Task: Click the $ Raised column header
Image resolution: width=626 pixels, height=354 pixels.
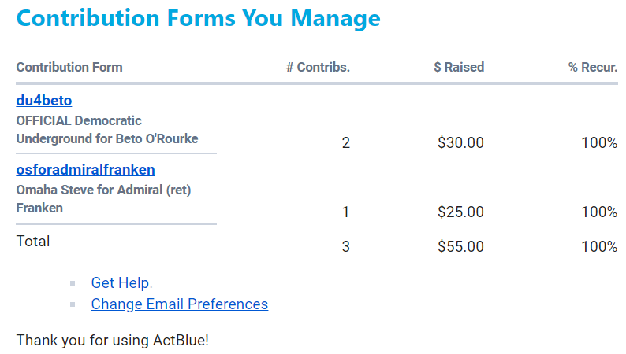Action: point(459,68)
